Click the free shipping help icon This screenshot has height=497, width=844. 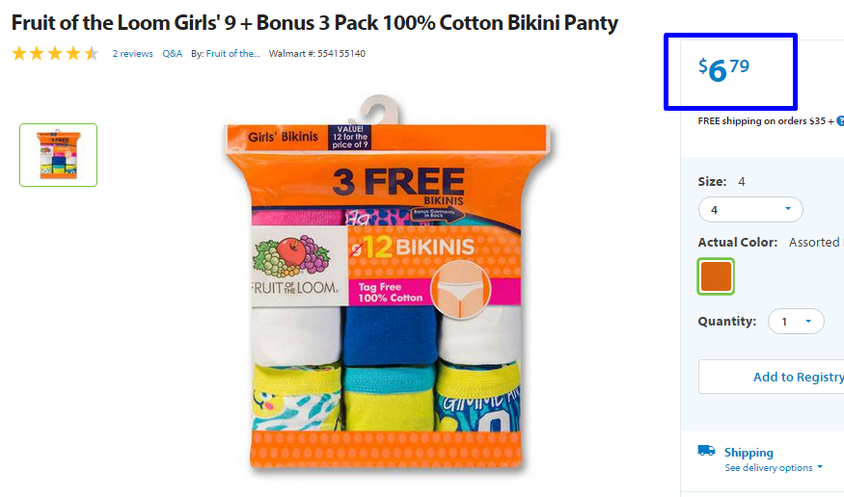[840, 121]
